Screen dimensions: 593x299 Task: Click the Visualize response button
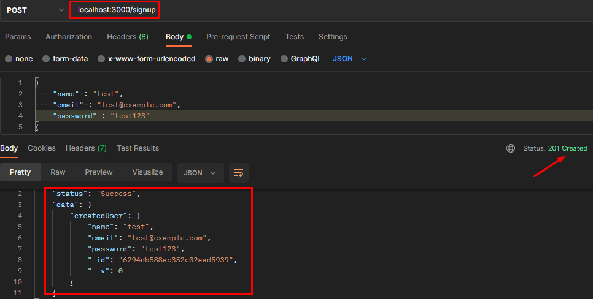[147, 172]
